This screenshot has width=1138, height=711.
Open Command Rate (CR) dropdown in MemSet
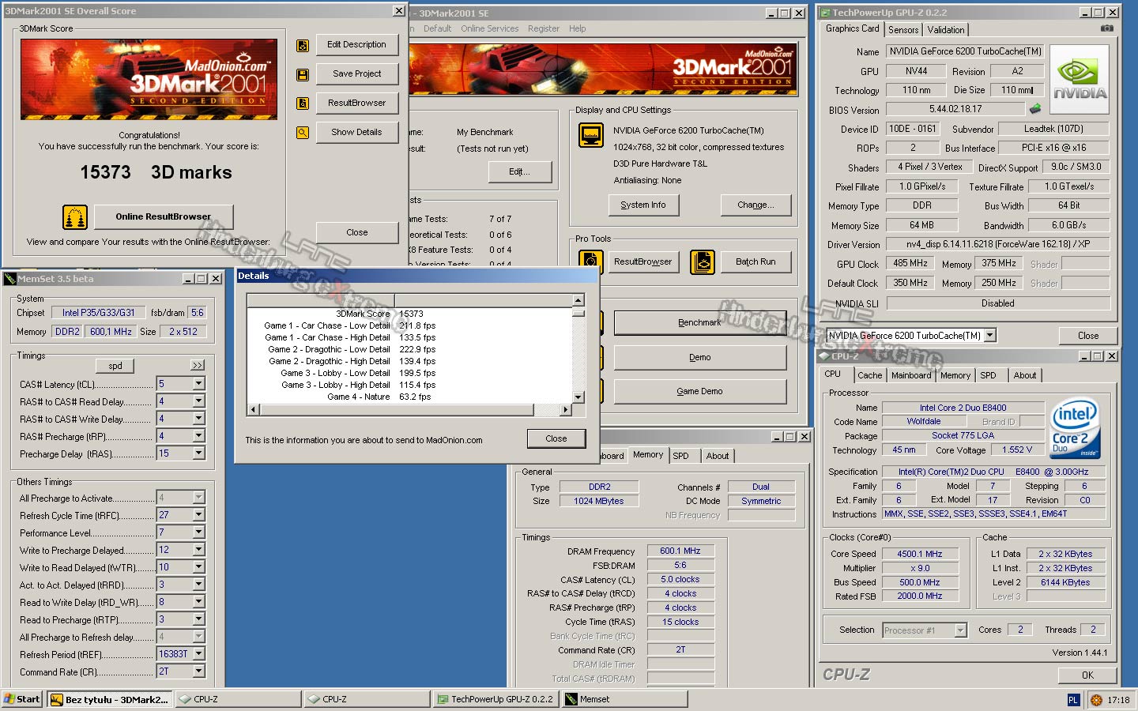(198, 671)
